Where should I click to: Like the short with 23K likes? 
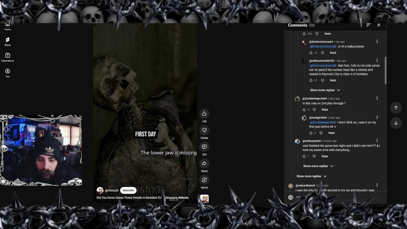coord(204,114)
